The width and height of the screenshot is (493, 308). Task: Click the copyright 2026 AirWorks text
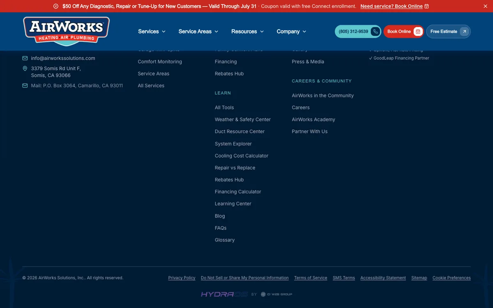tap(73, 278)
